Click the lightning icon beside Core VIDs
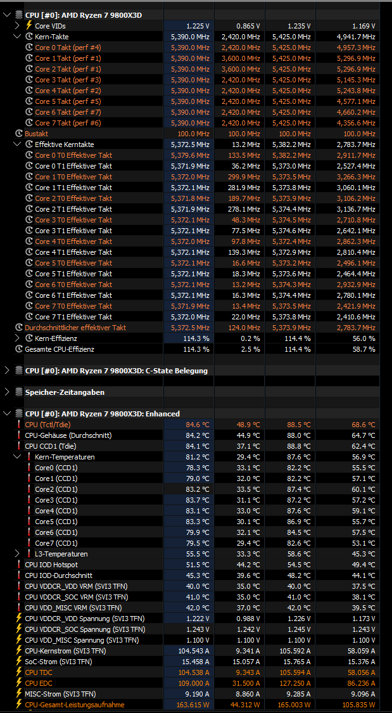 click(28, 26)
